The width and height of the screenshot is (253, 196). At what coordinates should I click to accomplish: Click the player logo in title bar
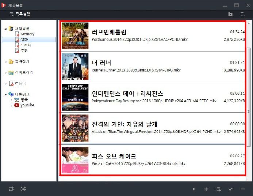pyautogui.click(x=4, y=5)
